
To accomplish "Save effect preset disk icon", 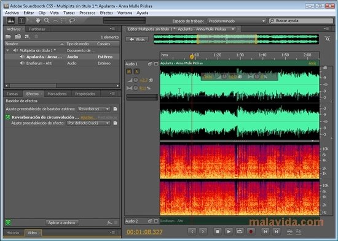I will pyautogui.click(x=116, y=123).
